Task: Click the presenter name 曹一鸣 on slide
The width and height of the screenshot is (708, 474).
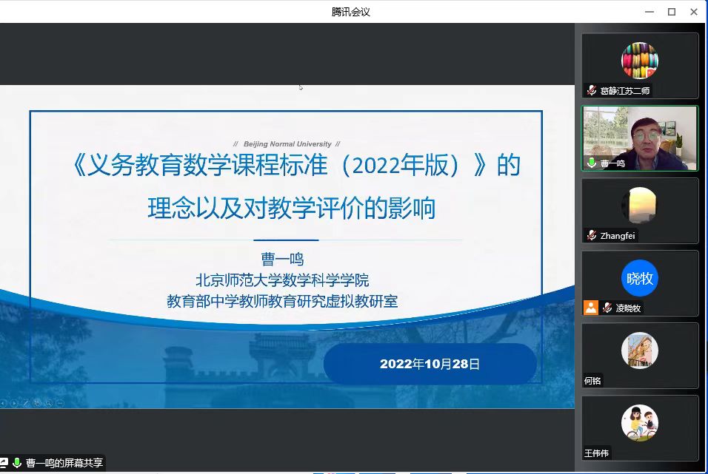Action: (282, 259)
